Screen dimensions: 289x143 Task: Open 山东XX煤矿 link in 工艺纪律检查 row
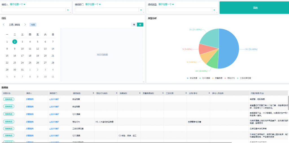point(54,128)
